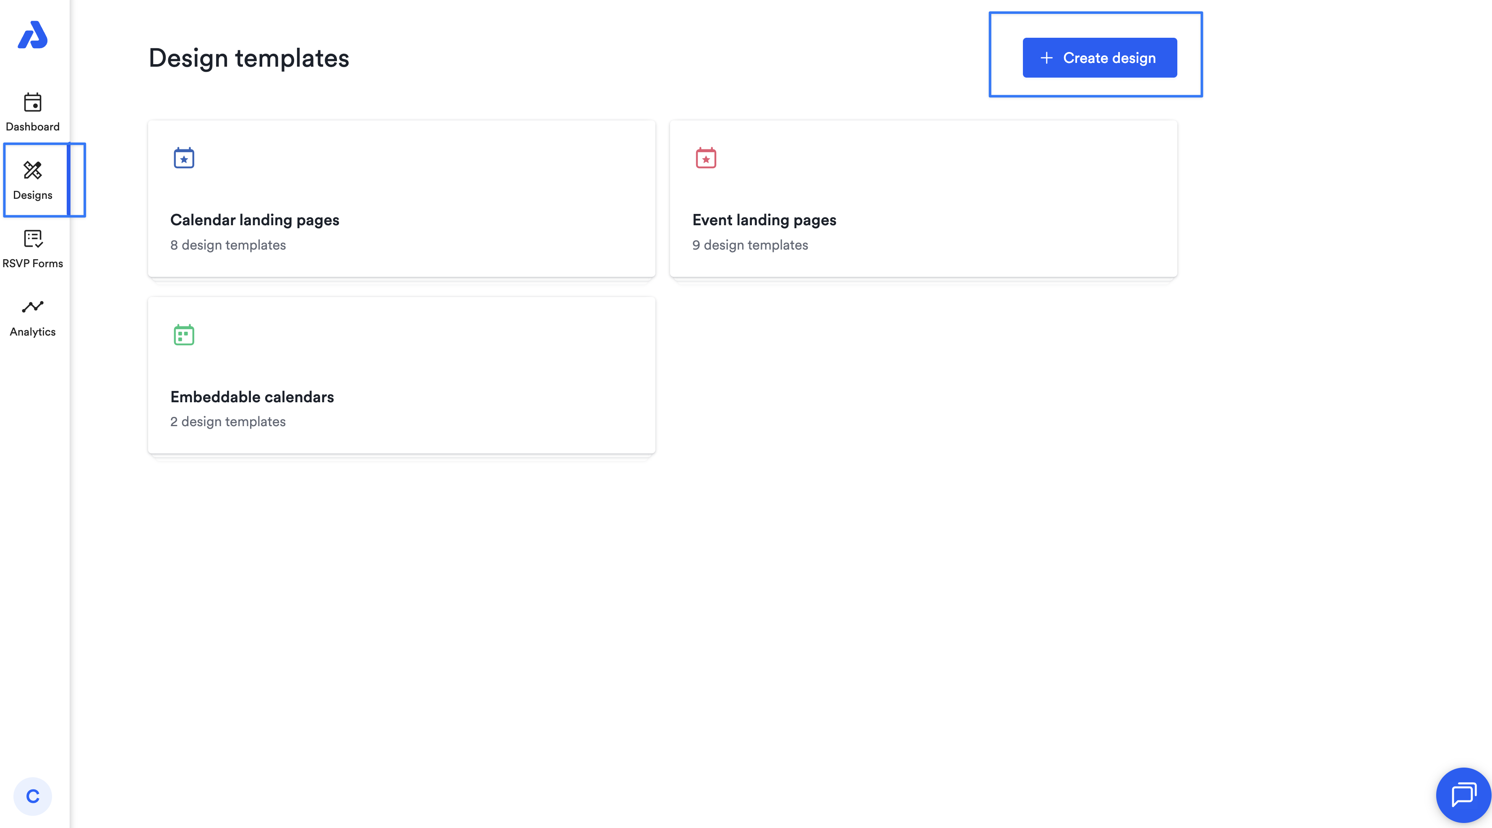
Task: Click the plus sign in Create design
Action: coord(1046,58)
